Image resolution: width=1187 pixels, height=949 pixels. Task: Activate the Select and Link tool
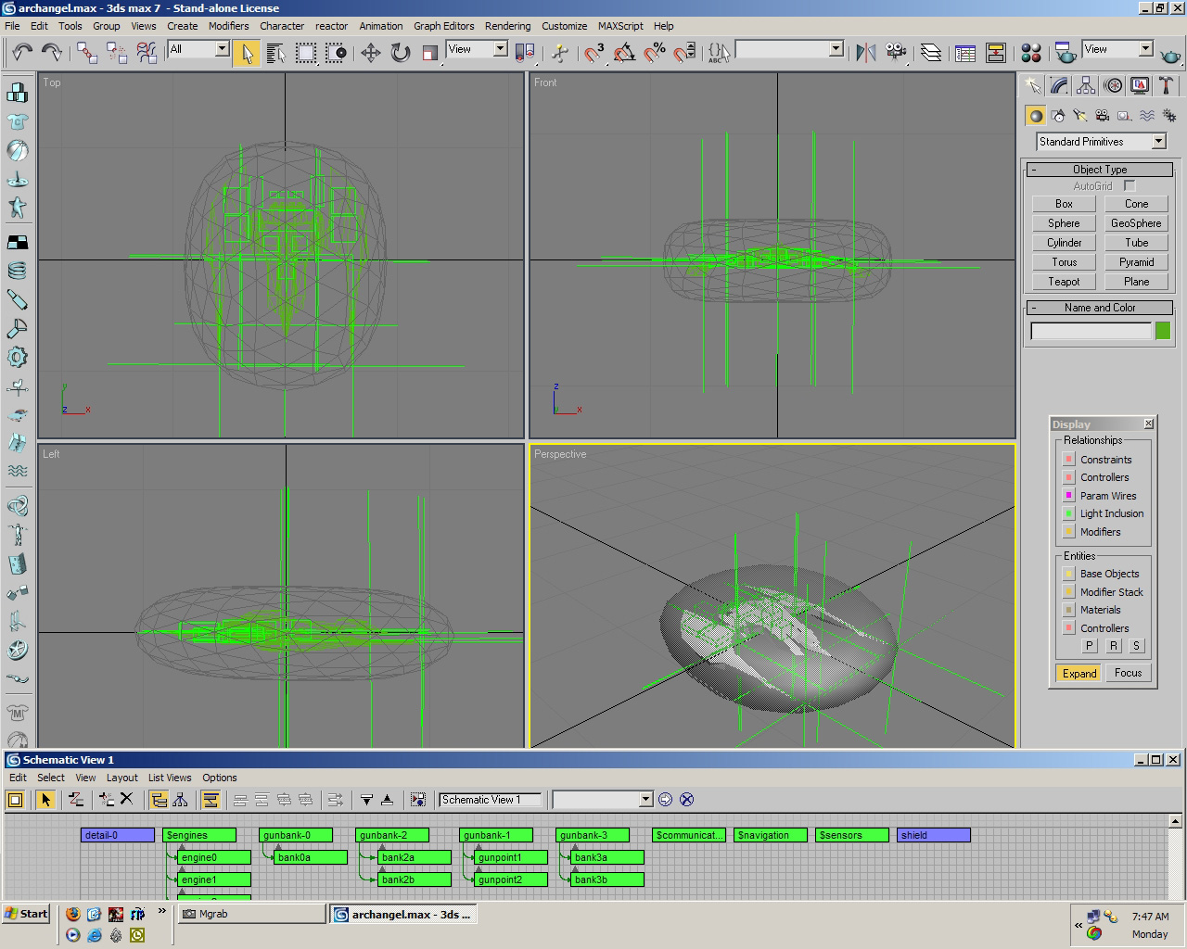87,53
